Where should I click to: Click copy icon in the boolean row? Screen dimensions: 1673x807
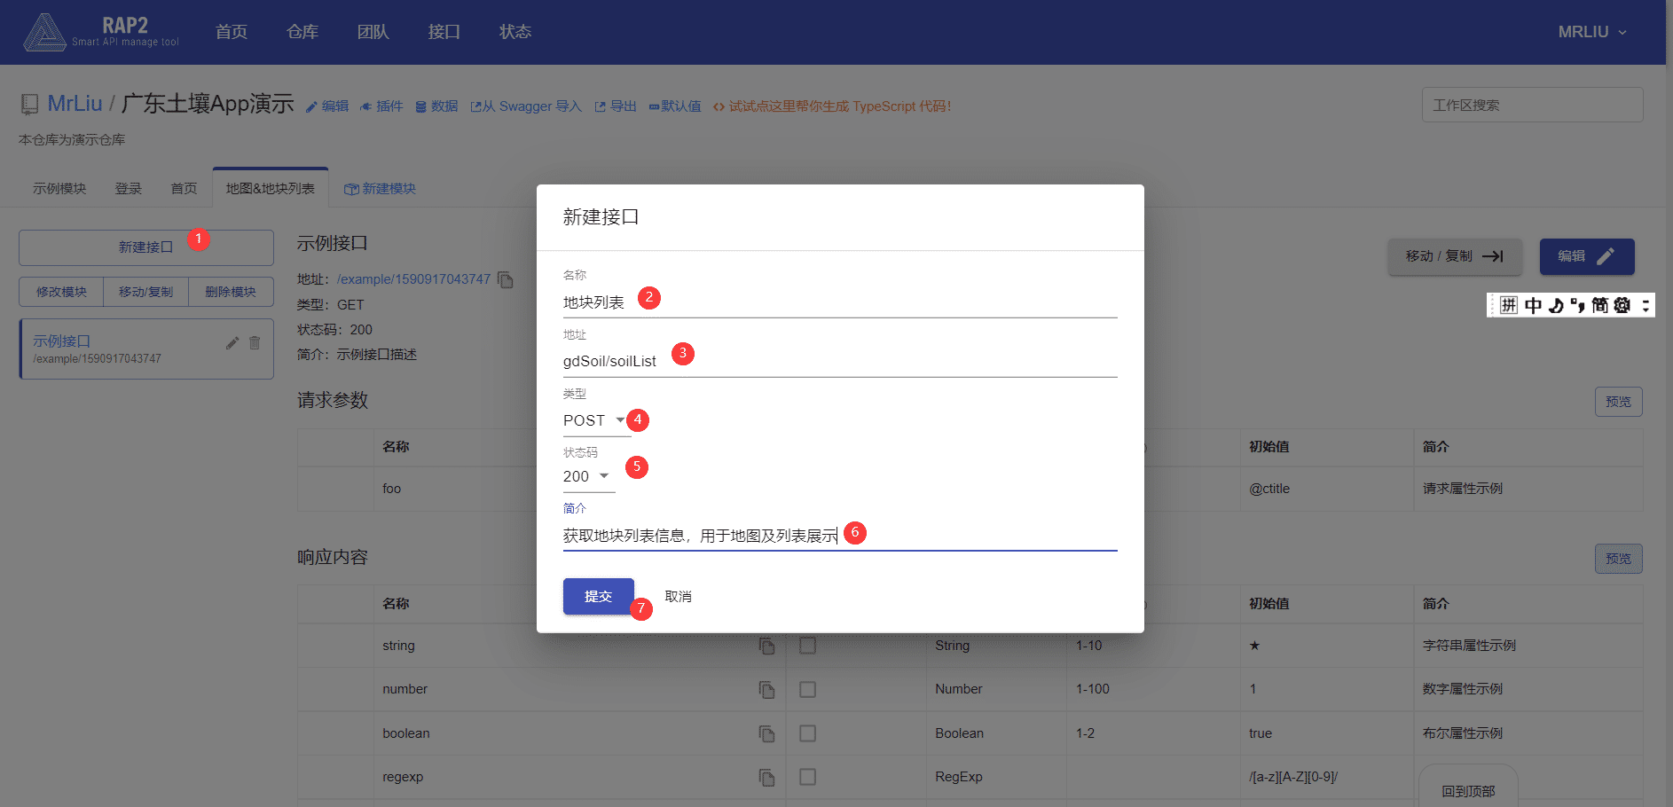(766, 734)
